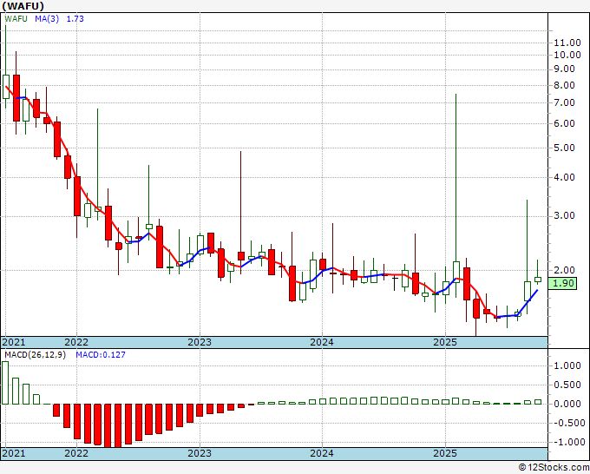Click the 7.00 price axis label
The height and width of the screenshot is (474, 590).
click(x=564, y=102)
